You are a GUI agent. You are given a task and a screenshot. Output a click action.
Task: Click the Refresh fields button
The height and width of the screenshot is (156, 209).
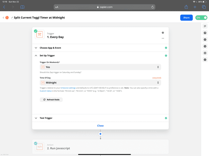pyautogui.click(x=51, y=100)
